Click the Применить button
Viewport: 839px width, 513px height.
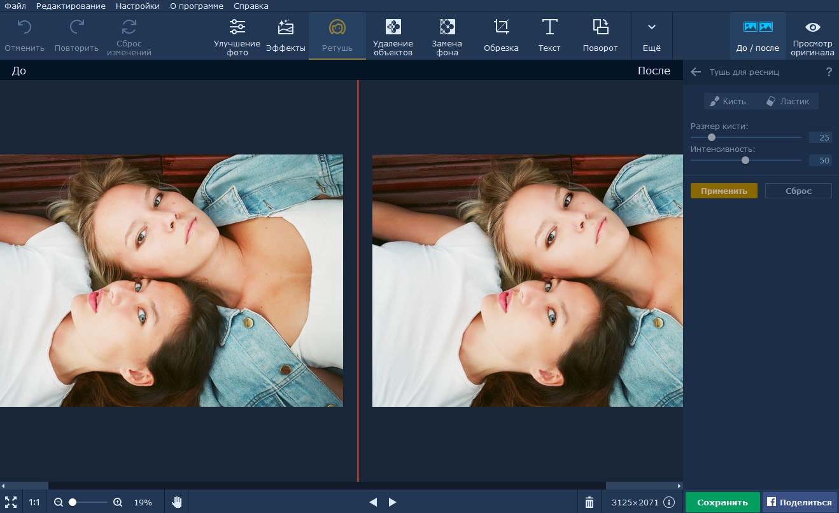724,191
